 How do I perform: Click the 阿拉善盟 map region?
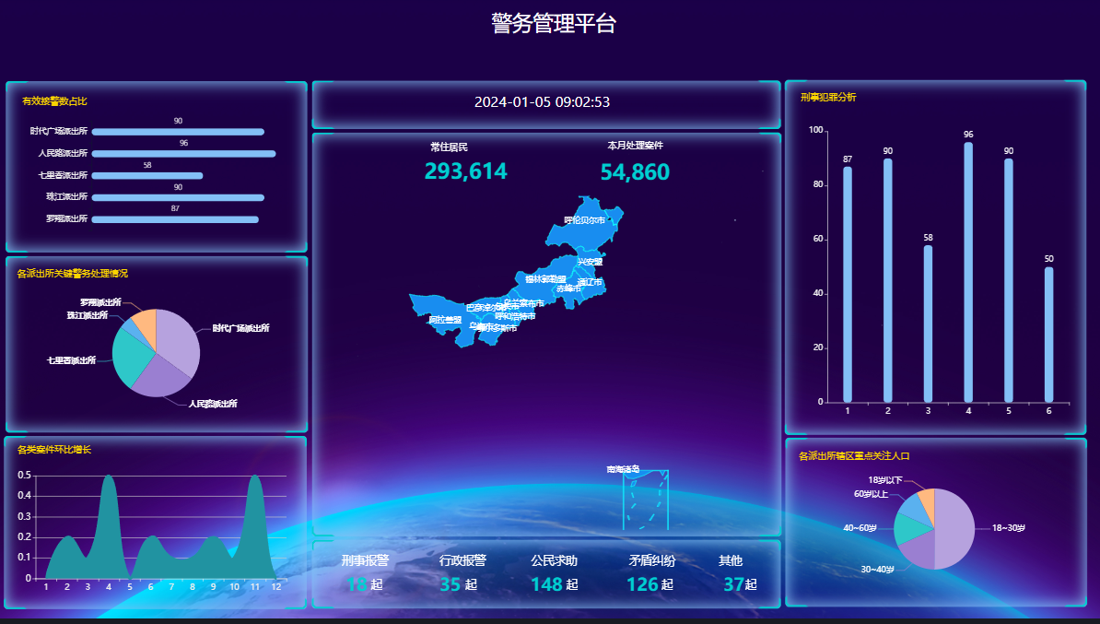(x=445, y=319)
